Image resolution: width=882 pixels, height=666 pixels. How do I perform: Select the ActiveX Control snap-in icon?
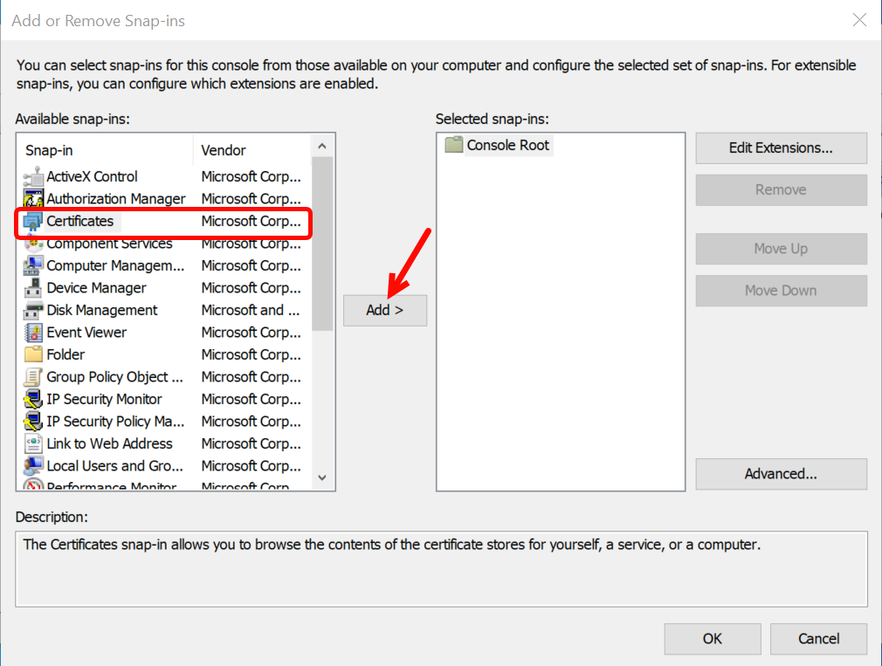click(x=33, y=176)
